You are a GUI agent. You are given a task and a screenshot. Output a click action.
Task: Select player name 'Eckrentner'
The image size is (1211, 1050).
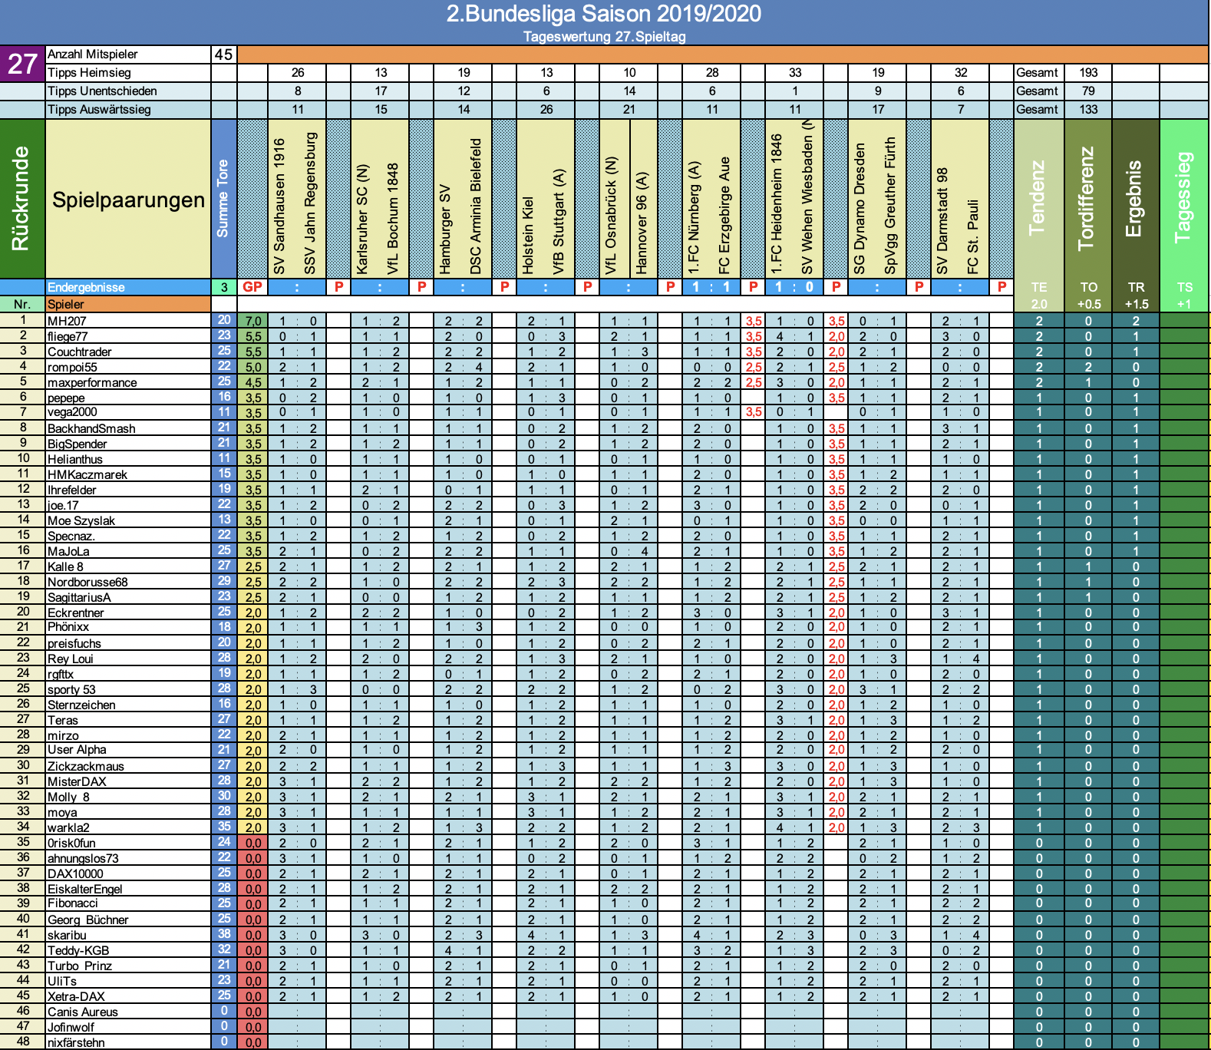click(x=76, y=612)
